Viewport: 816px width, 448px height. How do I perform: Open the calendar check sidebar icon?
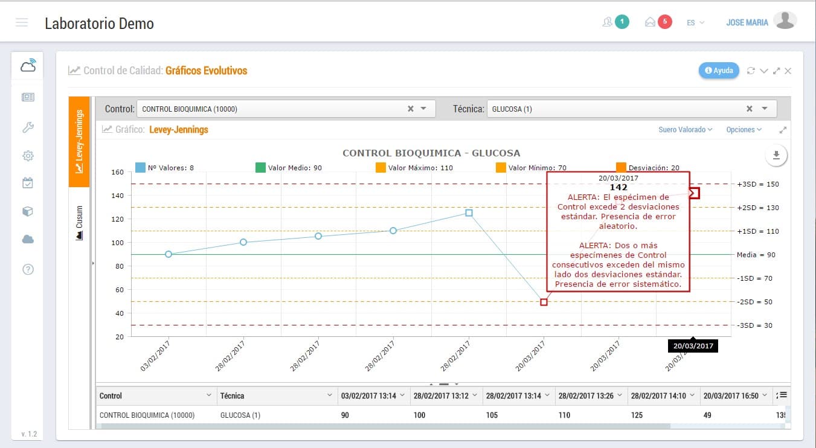tap(28, 183)
